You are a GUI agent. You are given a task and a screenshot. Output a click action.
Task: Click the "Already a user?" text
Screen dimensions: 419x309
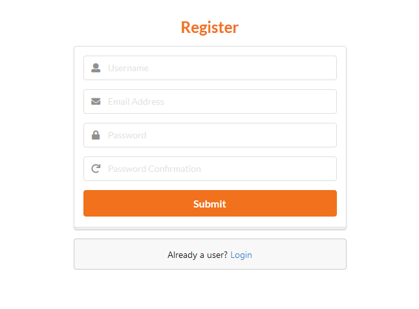click(197, 255)
